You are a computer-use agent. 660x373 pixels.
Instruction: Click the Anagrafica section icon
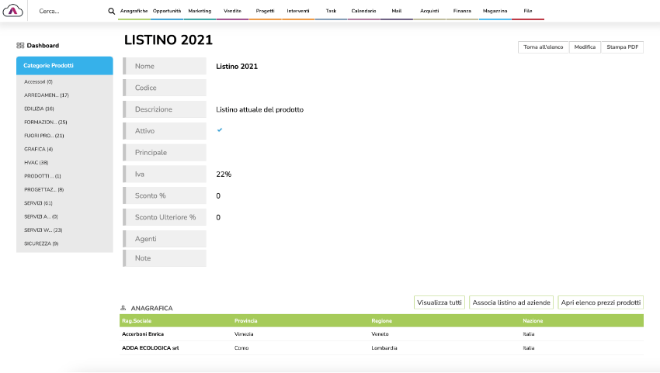coord(123,308)
